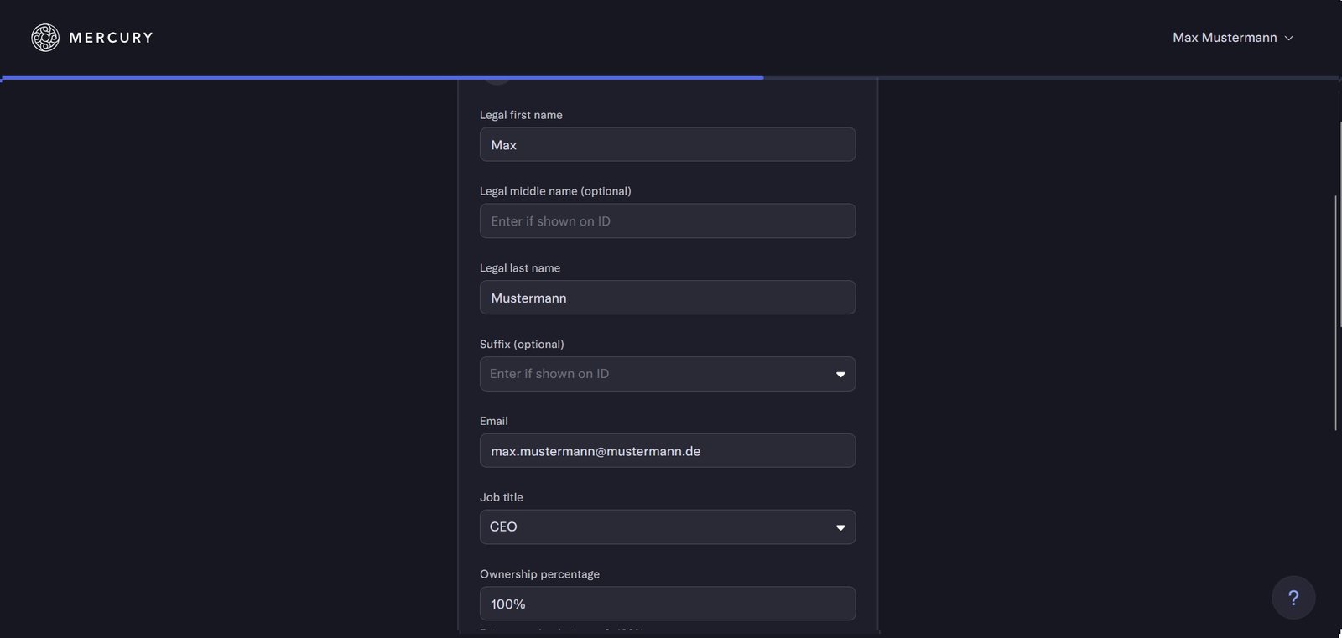Click the "Email" field label
This screenshot has width=1342, height=638.
[494, 421]
